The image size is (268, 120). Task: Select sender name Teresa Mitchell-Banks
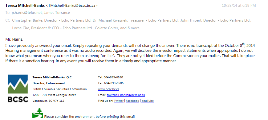25,6
